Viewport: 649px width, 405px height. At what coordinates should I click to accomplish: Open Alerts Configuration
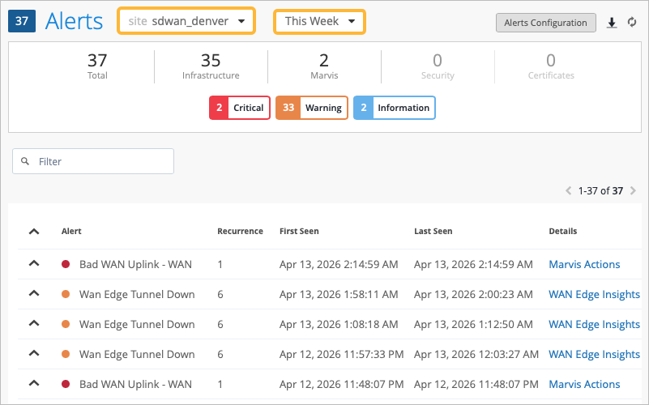(x=545, y=23)
